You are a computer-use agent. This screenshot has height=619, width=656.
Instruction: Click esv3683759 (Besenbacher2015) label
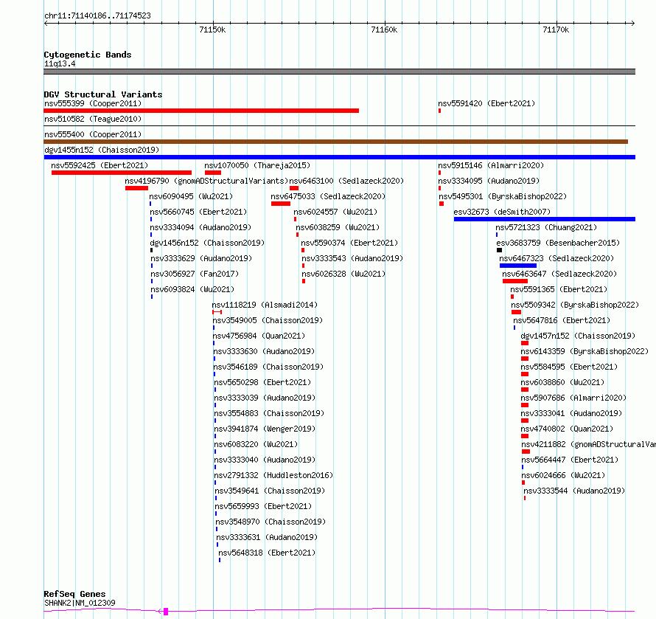coord(559,243)
